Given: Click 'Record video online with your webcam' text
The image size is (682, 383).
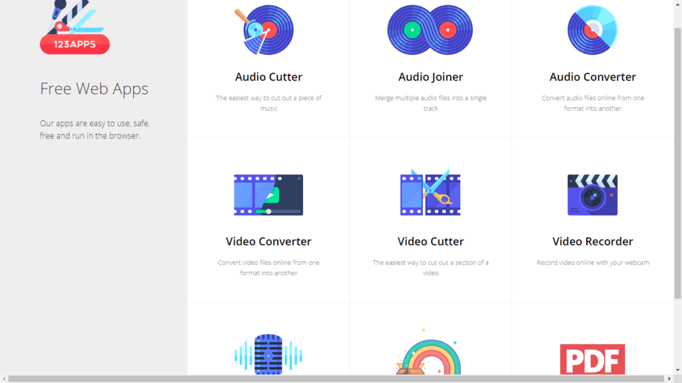Looking at the screenshot, I should (592, 263).
